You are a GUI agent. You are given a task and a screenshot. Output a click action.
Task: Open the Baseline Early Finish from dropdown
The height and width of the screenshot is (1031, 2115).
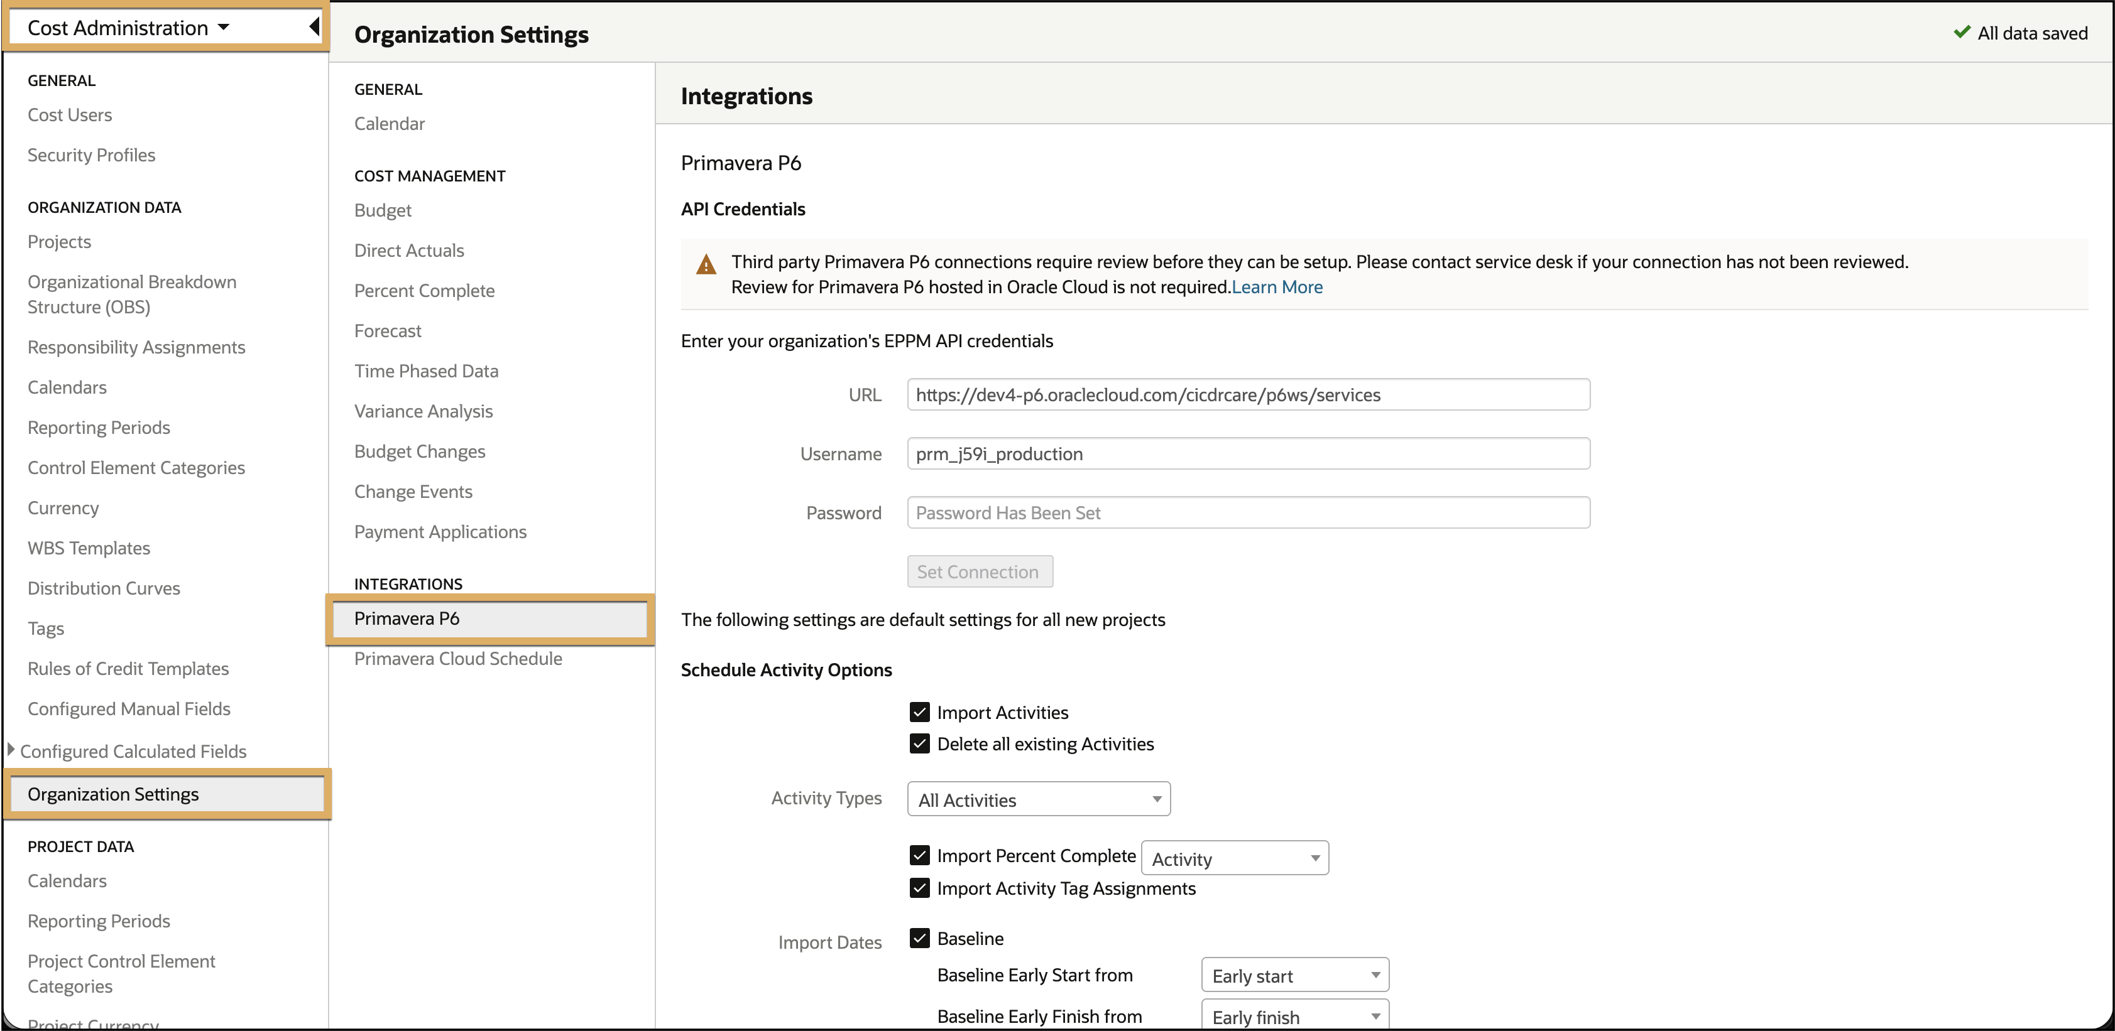(x=1295, y=1016)
